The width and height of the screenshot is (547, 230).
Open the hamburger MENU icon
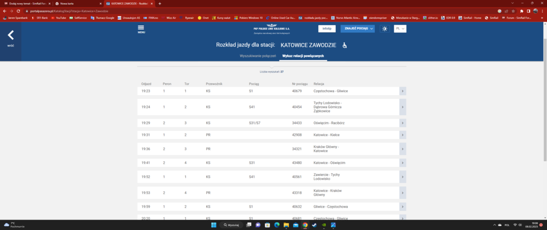pos(141,28)
